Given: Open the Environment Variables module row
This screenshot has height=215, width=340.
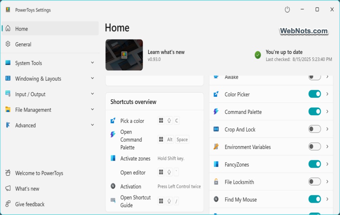Looking at the screenshot, I should click(271, 147).
